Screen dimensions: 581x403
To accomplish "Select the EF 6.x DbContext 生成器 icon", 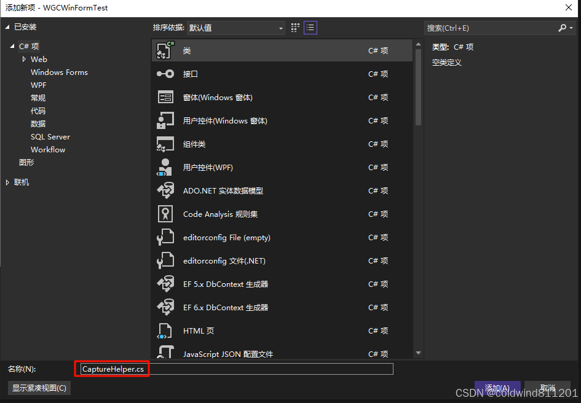I will point(165,307).
